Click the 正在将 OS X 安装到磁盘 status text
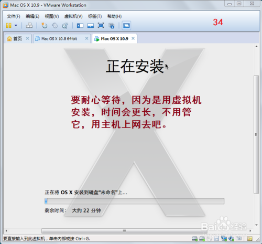This screenshot has width=262, height=244. [86, 193]
